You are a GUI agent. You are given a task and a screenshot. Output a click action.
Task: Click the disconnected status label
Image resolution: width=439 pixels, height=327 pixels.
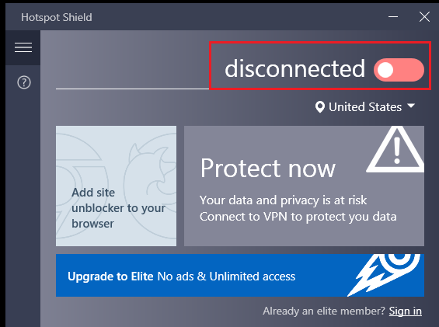(x=294, y=68)
